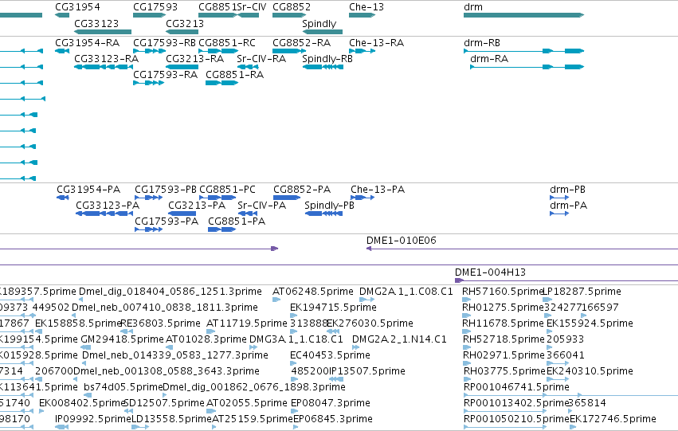678x431 pixels.
Task: Select the Spindly-RB transcript label
Action: 327,59
